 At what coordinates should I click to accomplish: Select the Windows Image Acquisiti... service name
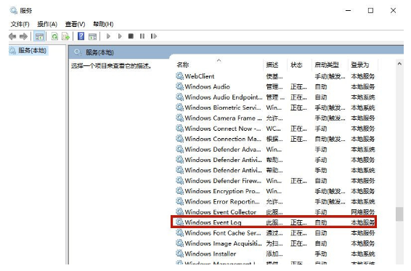point(223,243)
